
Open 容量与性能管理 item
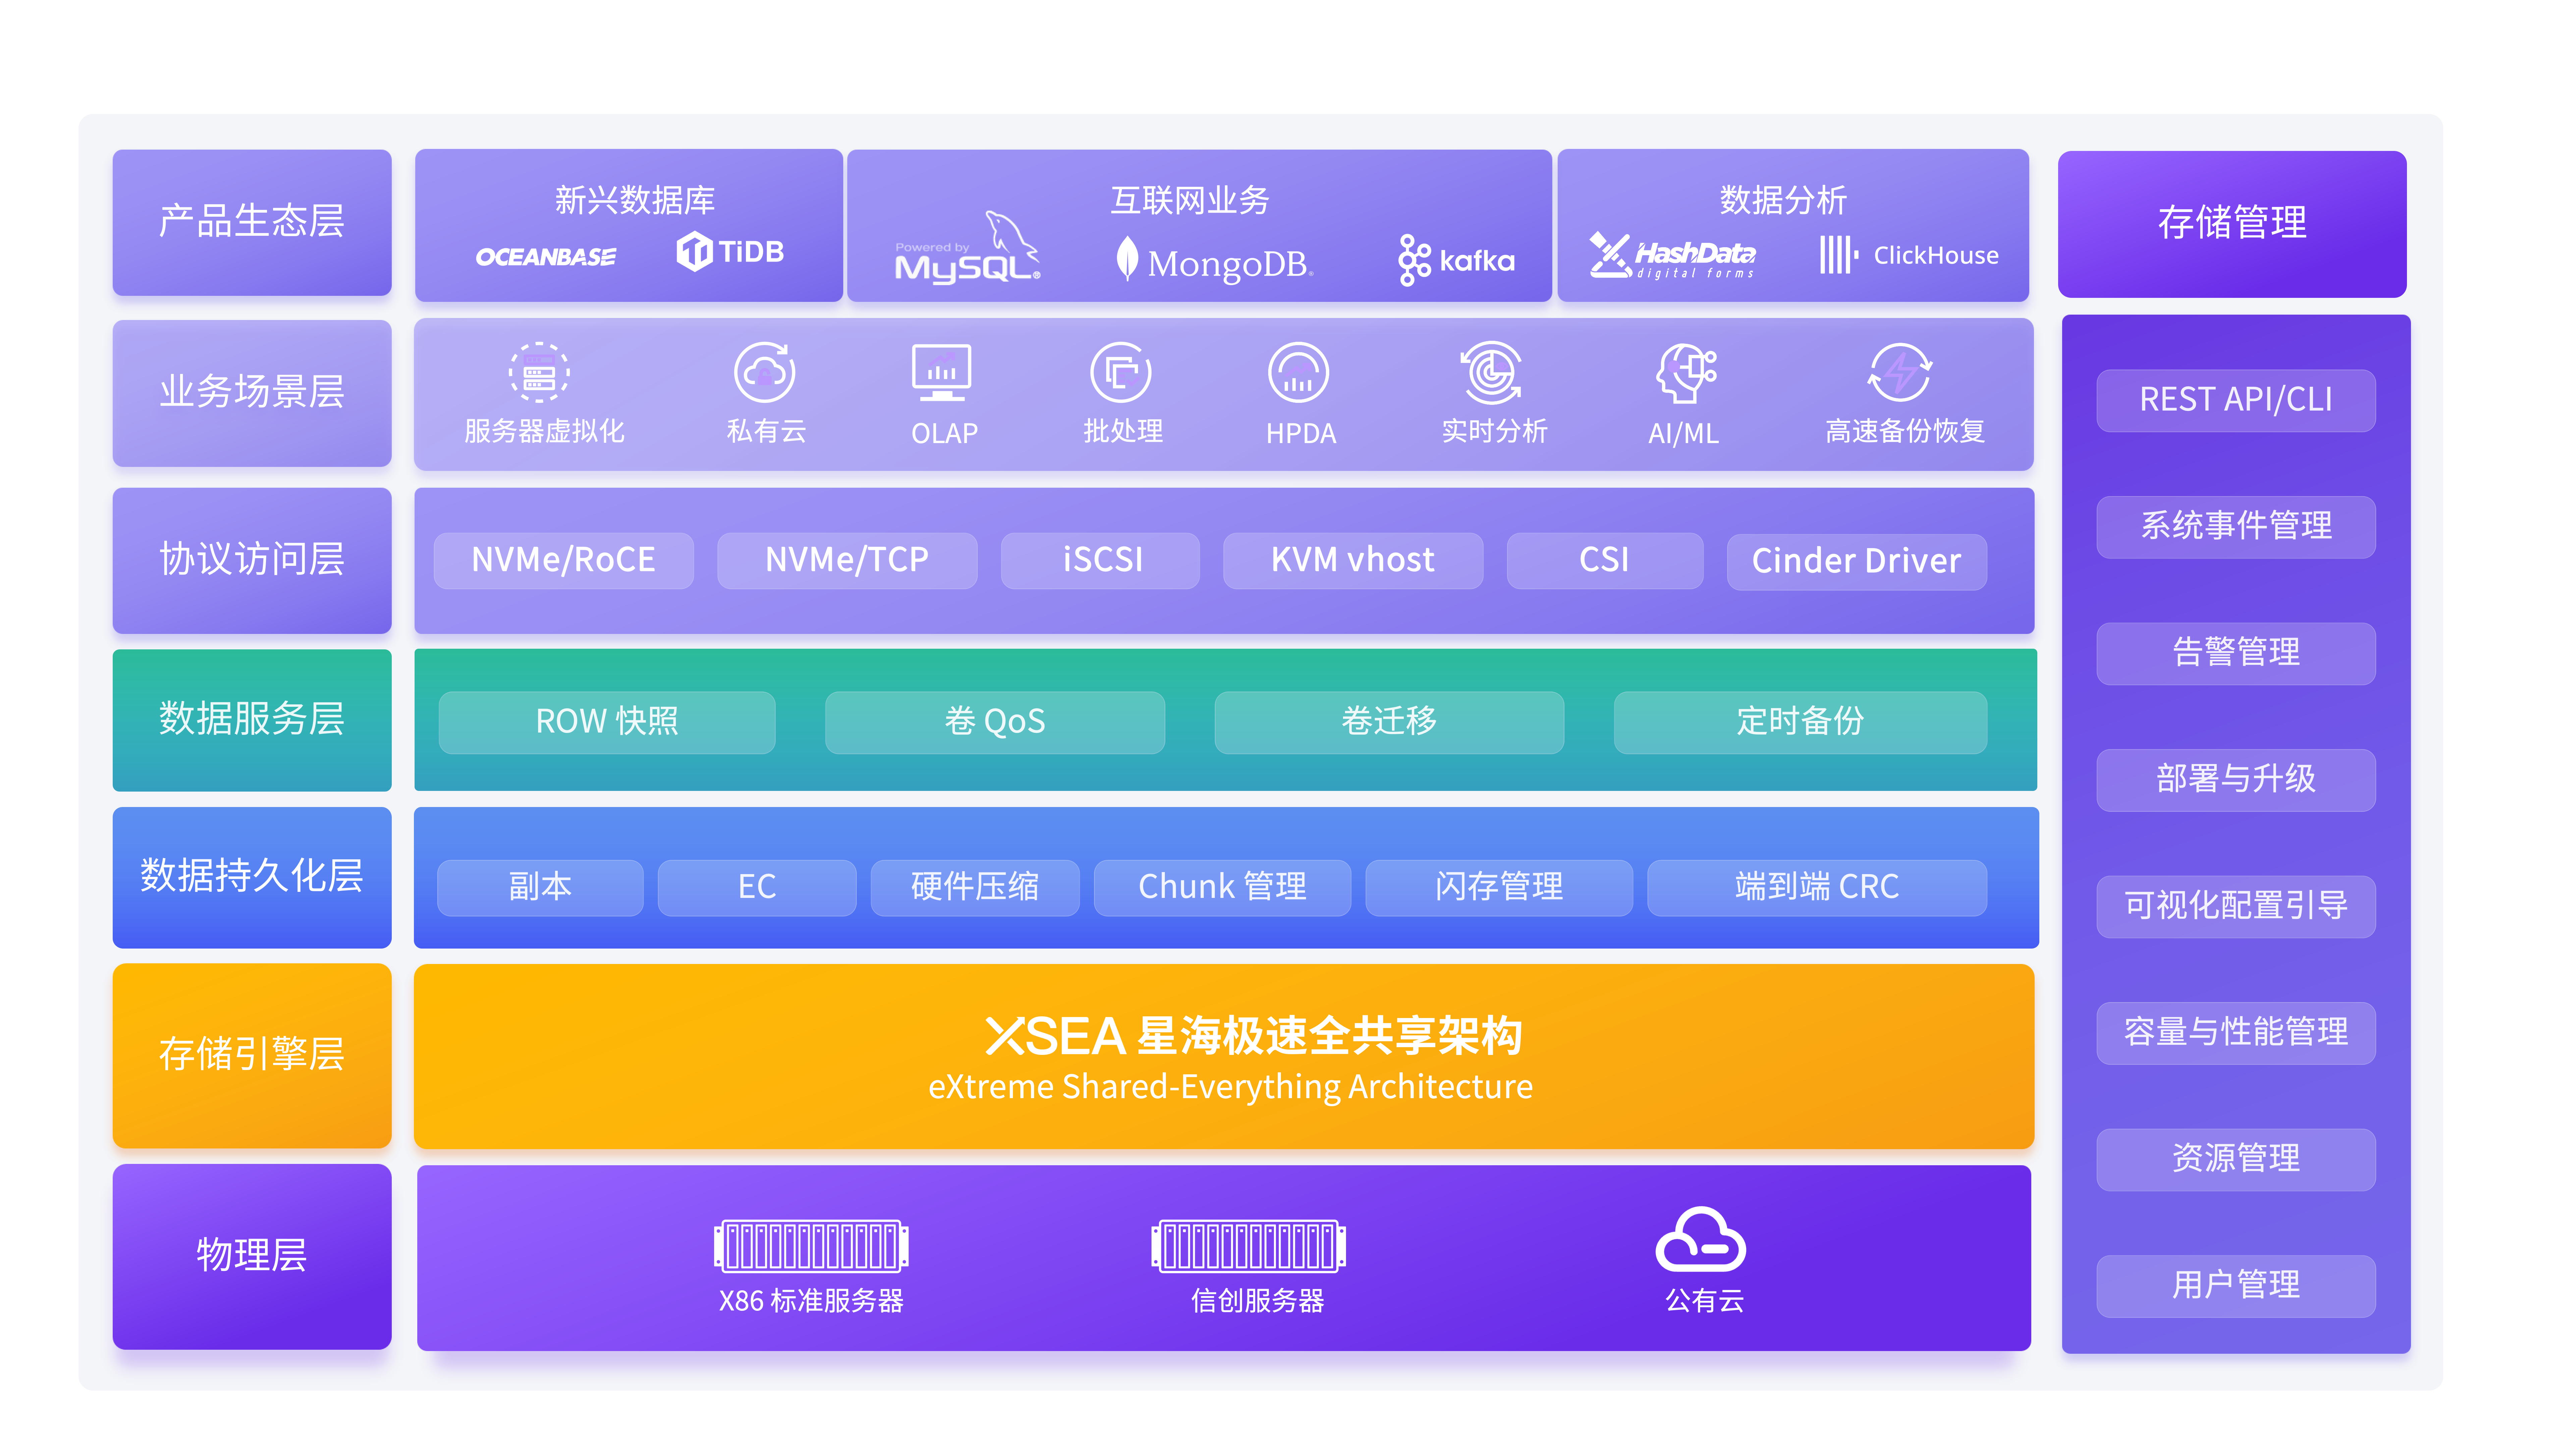(2236, 1033)
